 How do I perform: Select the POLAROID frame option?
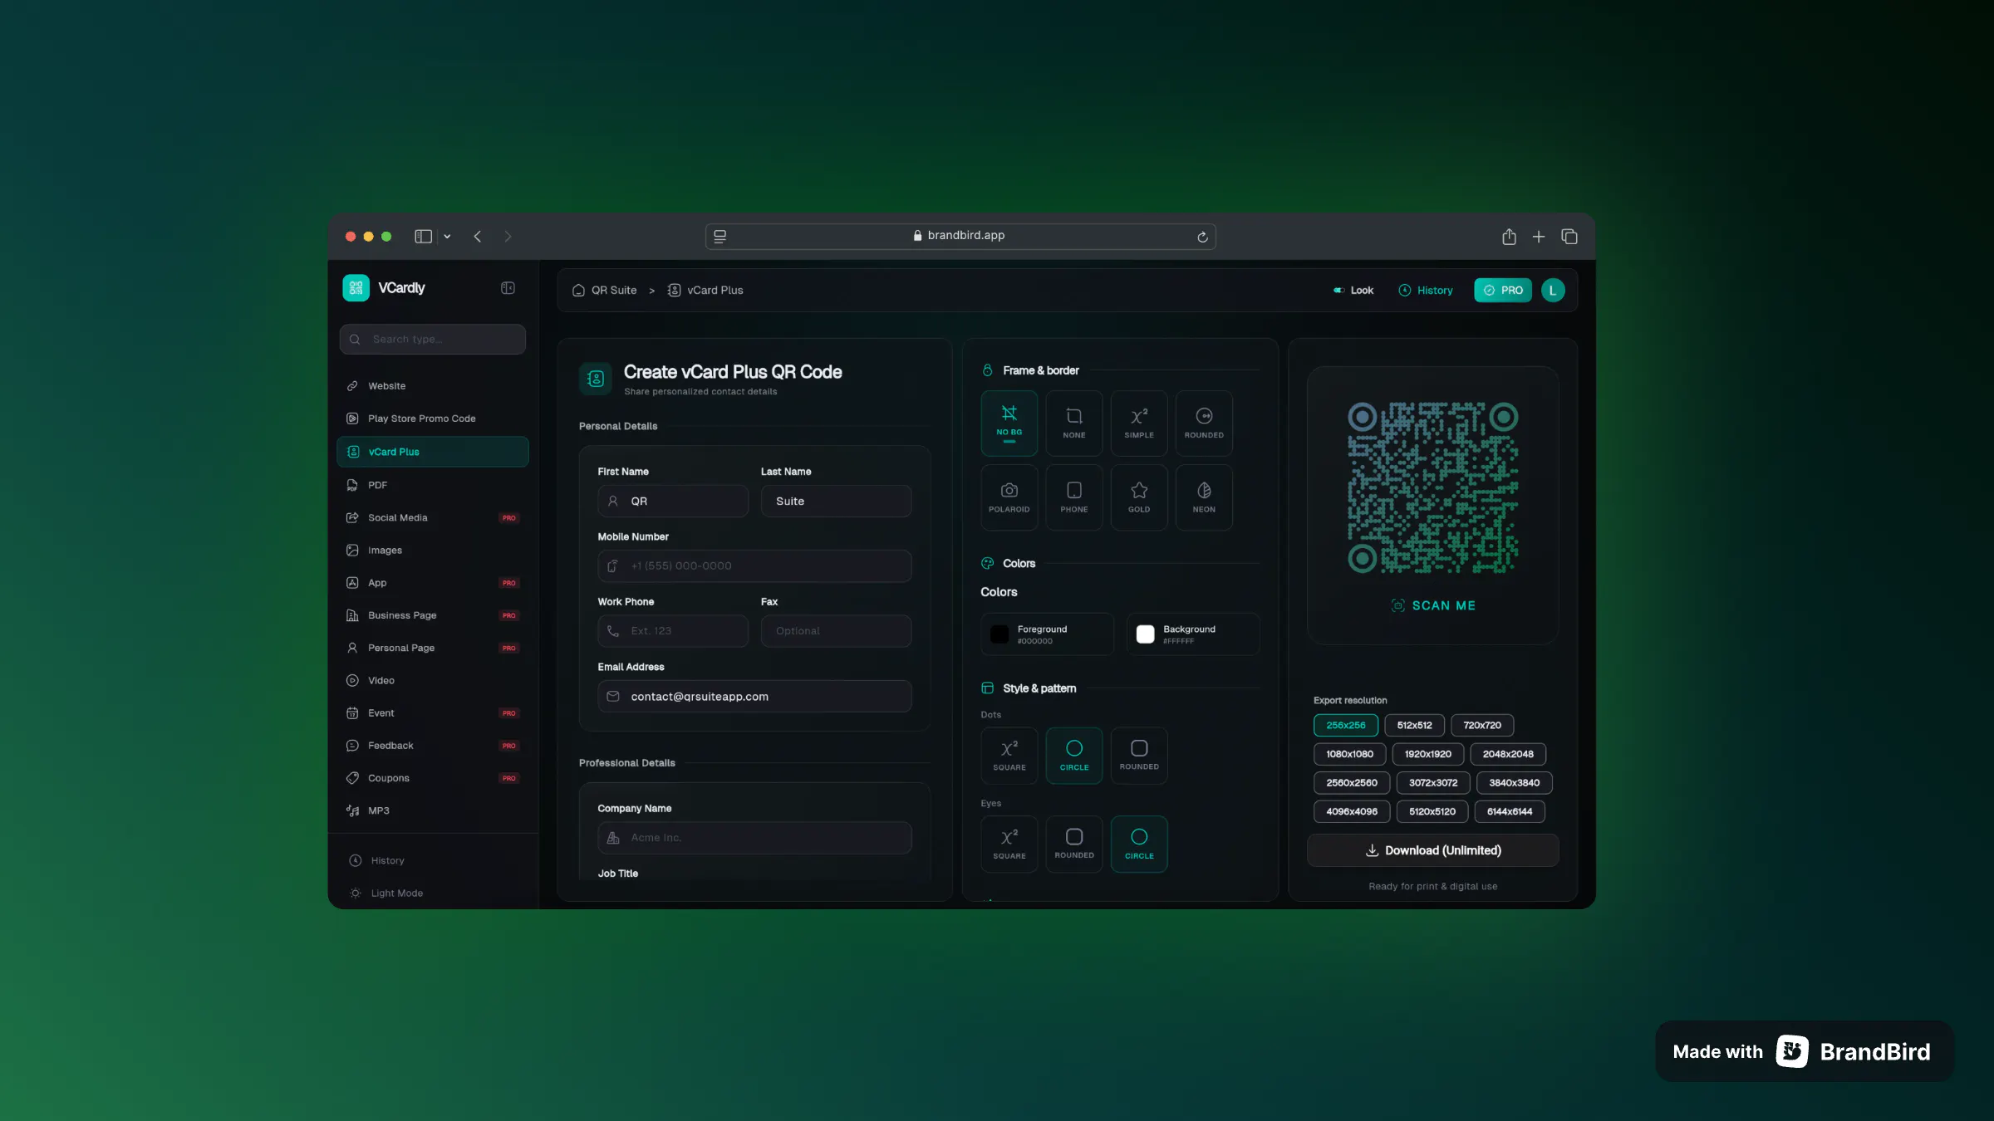(x=1009, y=497)
